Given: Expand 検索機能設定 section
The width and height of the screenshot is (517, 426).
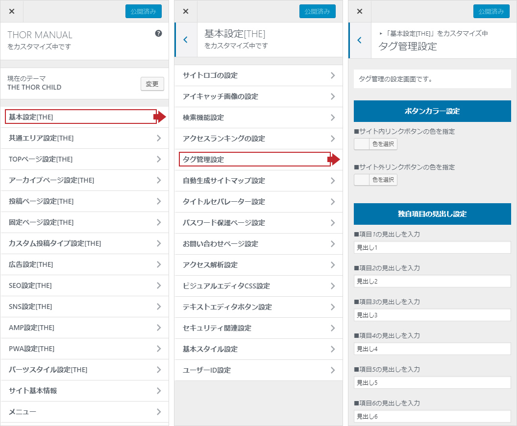Looking at the screenshot, I should pos(258,118).
